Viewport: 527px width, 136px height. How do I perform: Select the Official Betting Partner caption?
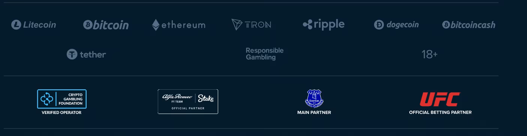(440, 112)
